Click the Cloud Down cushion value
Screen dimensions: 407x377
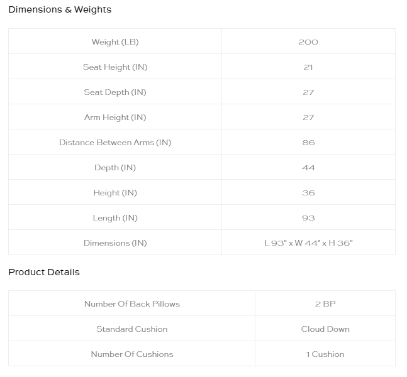pyautogui.click(x=325, y=329)
